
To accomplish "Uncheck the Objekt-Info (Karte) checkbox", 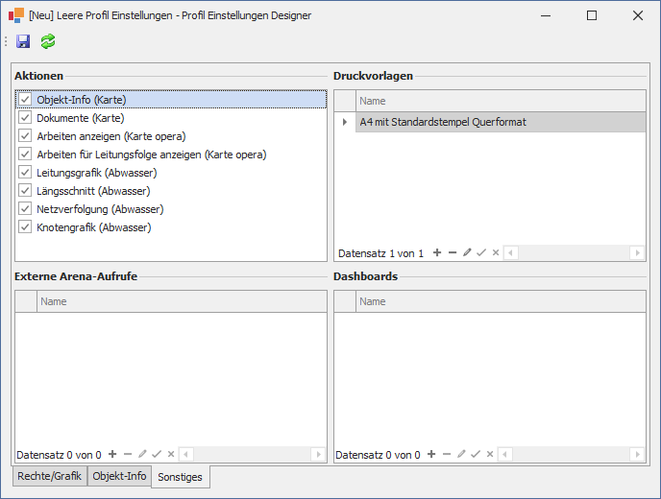I will coord(25,100).
